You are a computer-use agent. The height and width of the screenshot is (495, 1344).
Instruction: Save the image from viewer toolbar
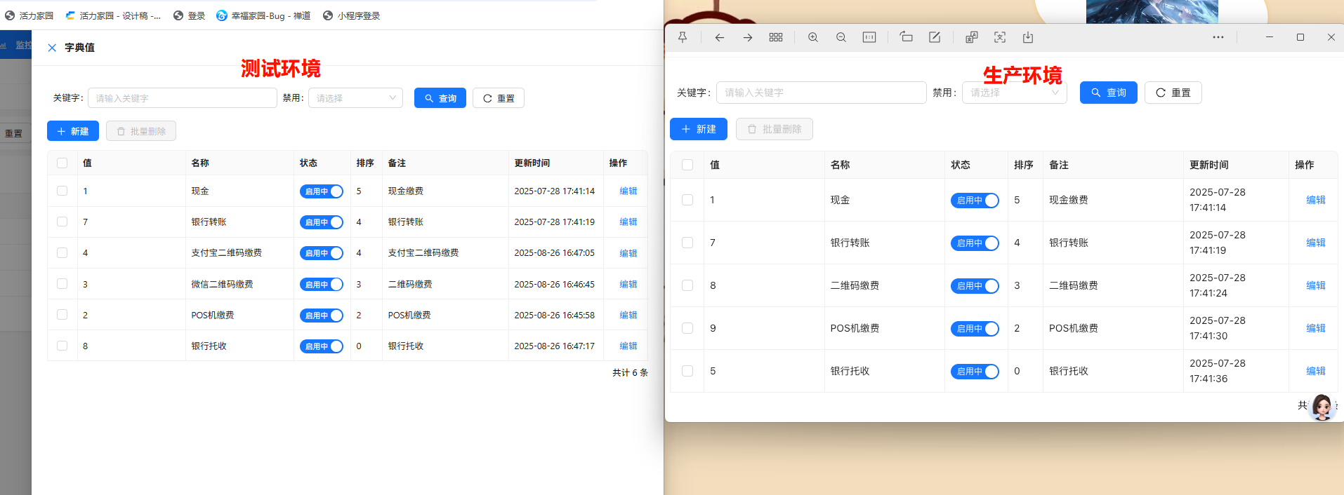(x=1028, y=37)
